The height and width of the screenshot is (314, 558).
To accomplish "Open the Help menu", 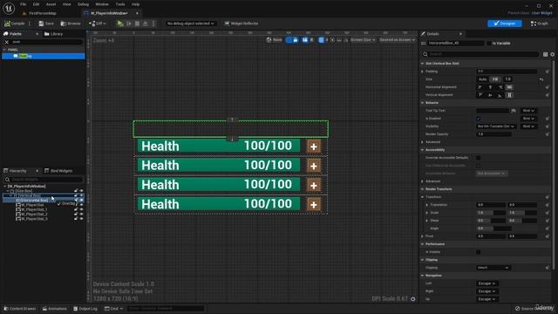I will pyautogui.click(x=136, y=4).
